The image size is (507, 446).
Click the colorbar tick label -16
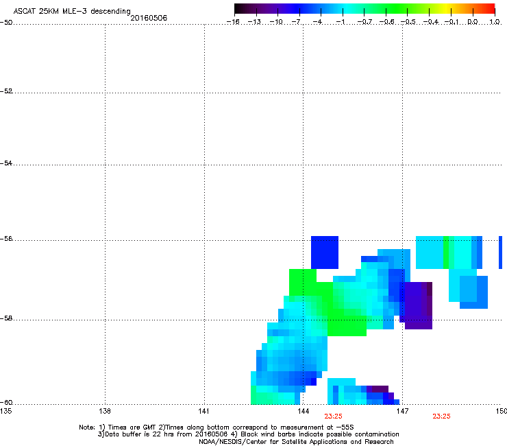coord(233,22)
